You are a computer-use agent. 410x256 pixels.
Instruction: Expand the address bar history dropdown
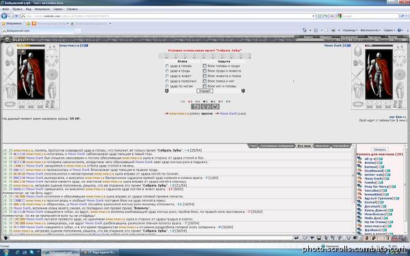pyautogui.click(x=314, y=16)
